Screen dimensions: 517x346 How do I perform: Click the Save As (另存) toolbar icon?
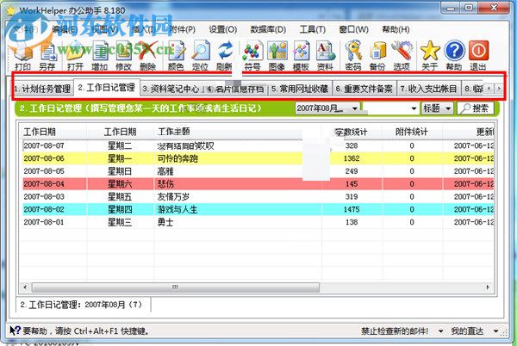tap(47, 56)
